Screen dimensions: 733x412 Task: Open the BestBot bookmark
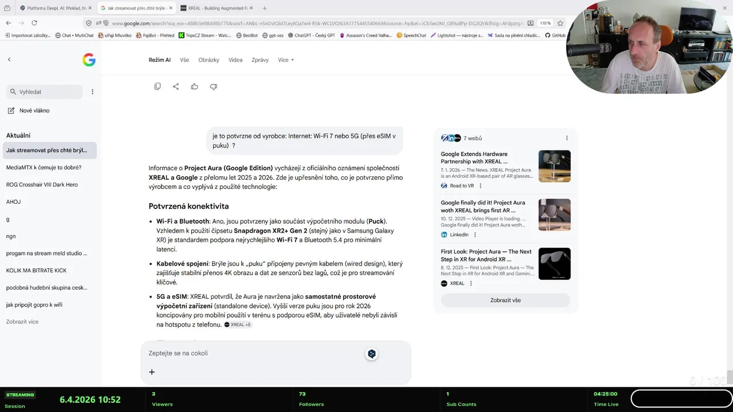point(247,35)
